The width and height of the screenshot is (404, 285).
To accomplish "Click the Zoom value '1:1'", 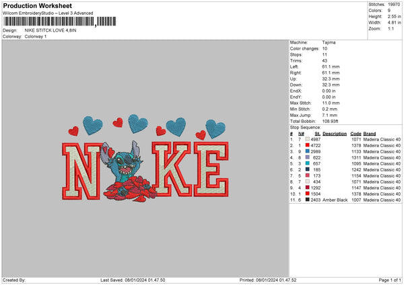I will click(x=391, y=29).
